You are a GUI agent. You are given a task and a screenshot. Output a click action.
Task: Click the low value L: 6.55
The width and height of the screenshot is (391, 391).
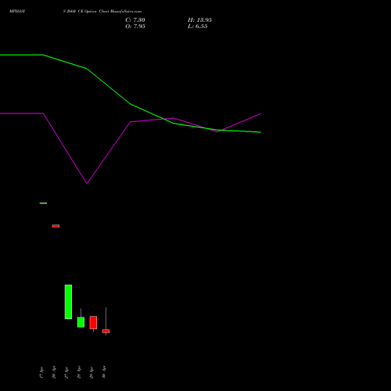point(198,27)
